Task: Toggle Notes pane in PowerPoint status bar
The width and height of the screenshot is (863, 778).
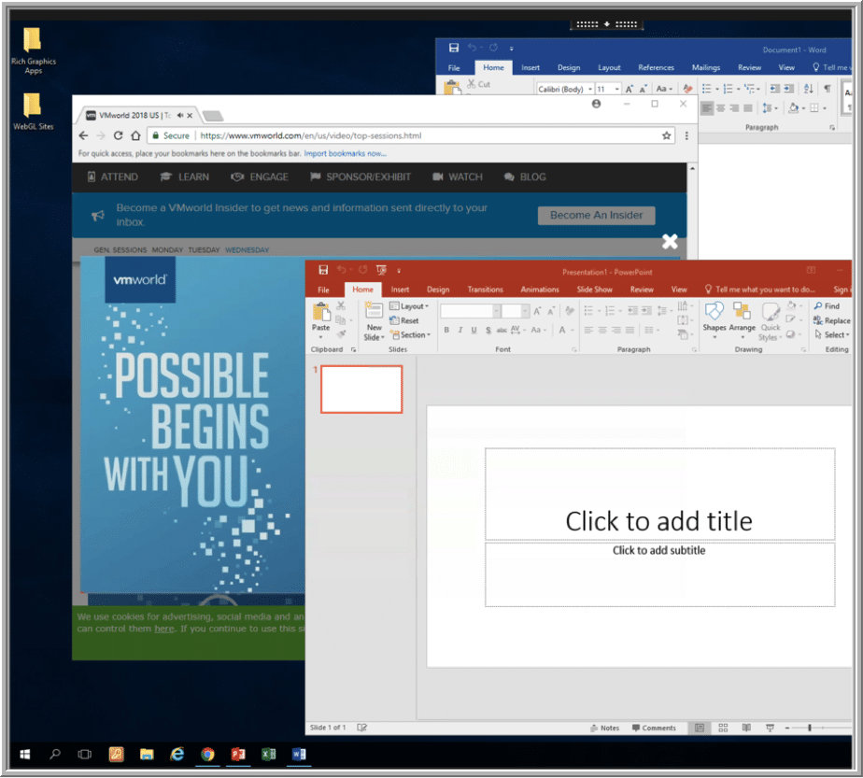Action: click(x=604, y=728)
